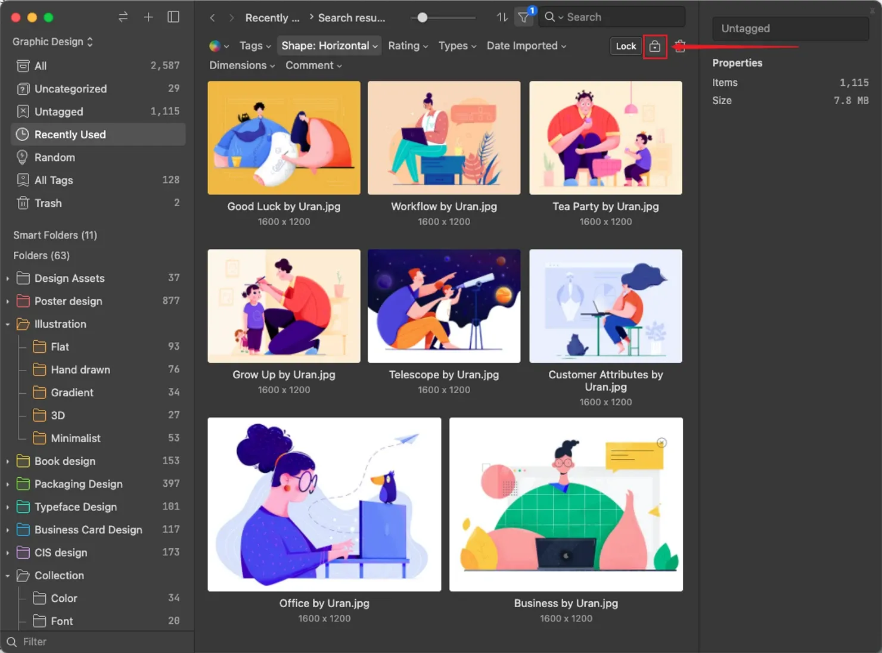The image size is (882, 653).
Task: Click the trash clear-filter icon
Action: tap(680, 46)
